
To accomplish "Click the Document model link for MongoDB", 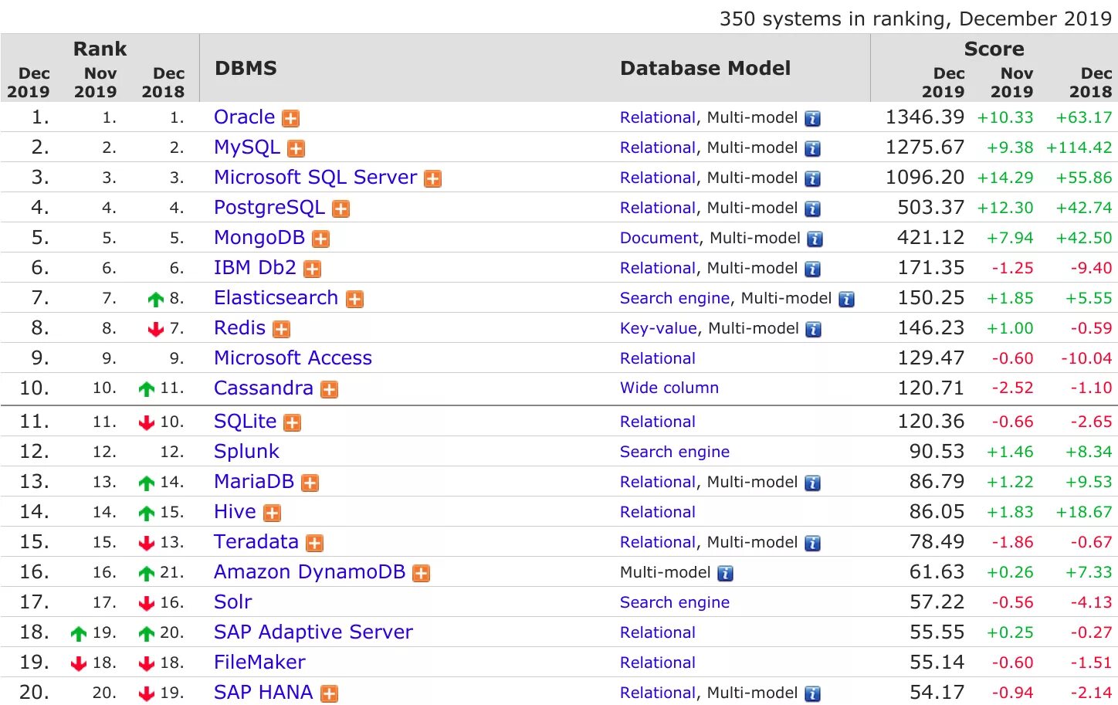I will pos(659,238).
